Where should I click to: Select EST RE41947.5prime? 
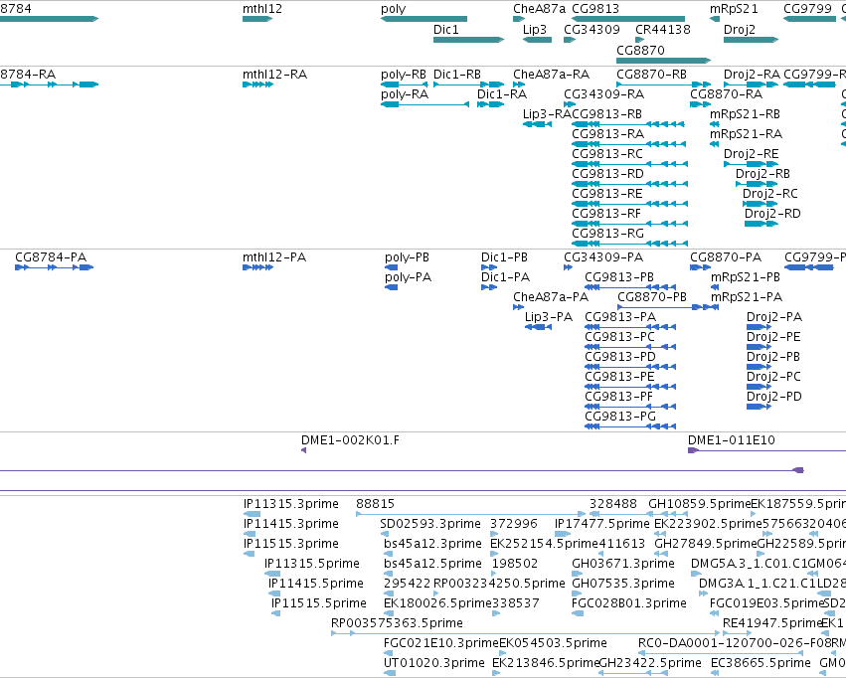point(772,623)
